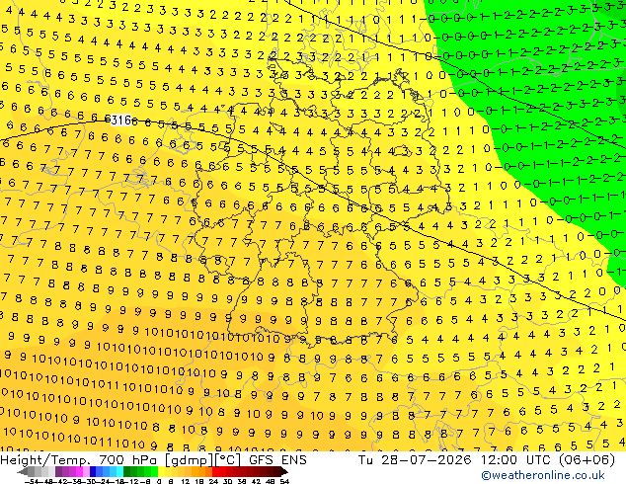This screenshot has height=484, width=626.
Task: Click the dark blue -30°C legend swatch
Action: [93, 471]
